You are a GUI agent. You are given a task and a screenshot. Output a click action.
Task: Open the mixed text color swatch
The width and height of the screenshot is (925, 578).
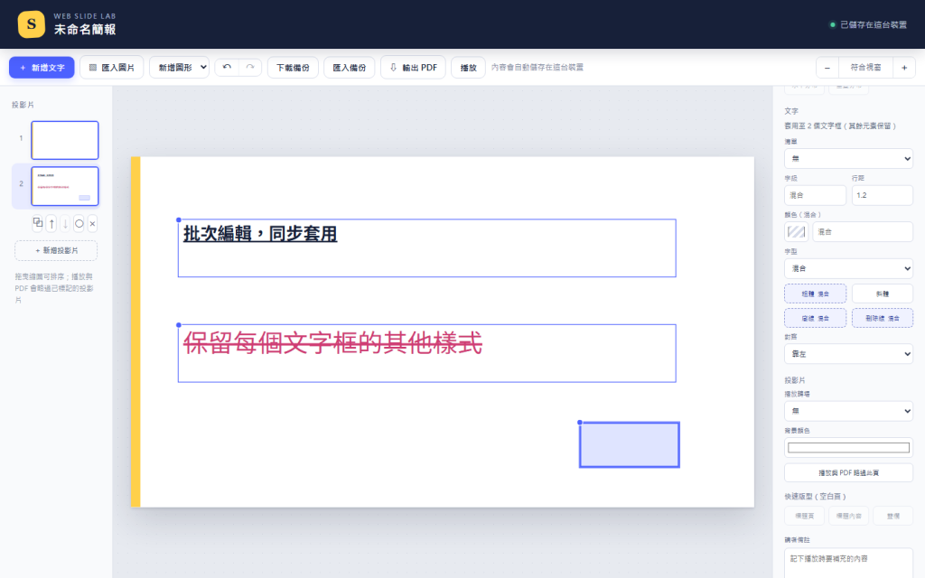[x=796, y=232]
